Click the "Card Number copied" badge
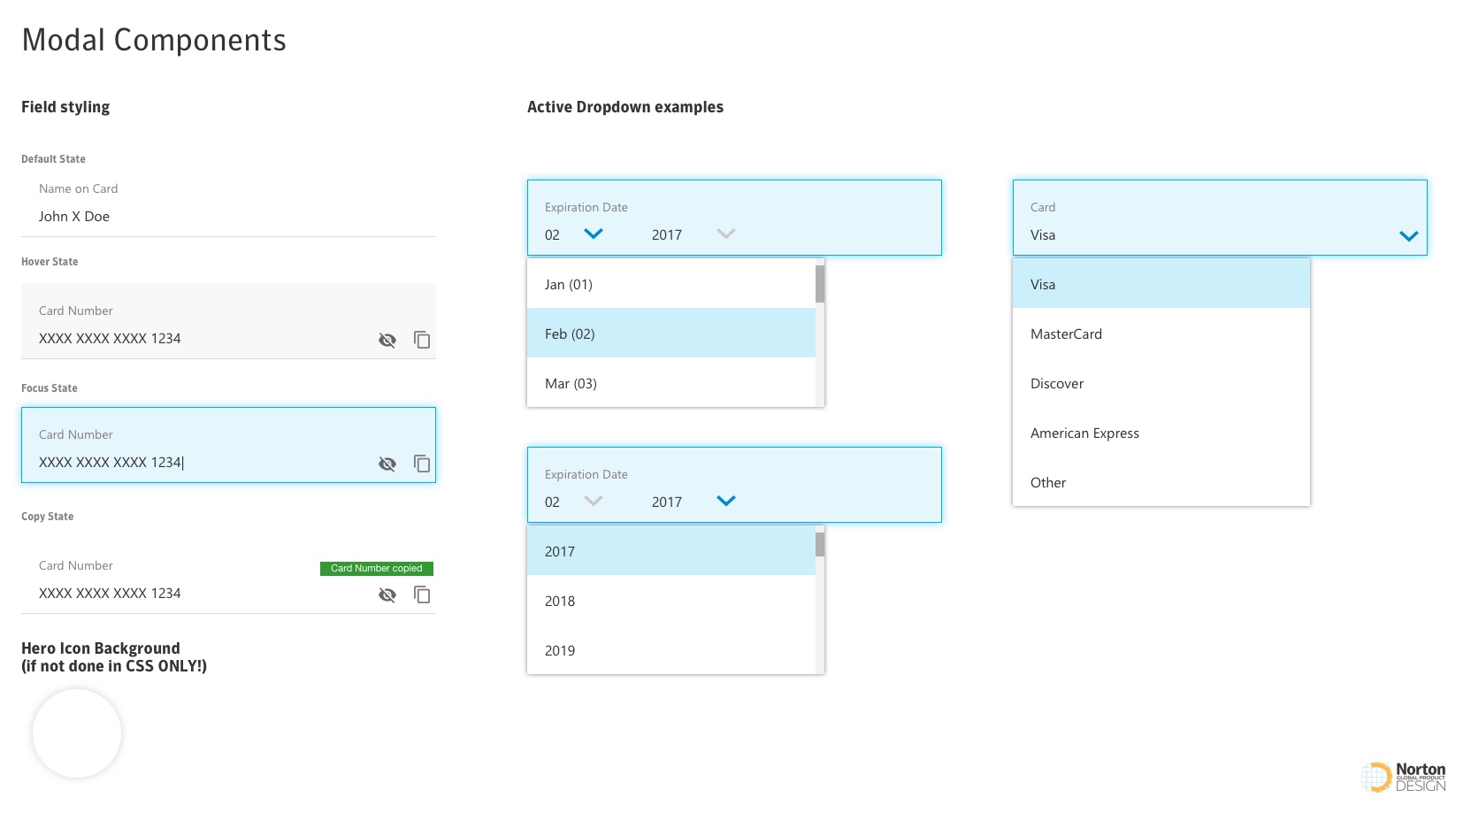1471x813 pixels. point(376,568)
